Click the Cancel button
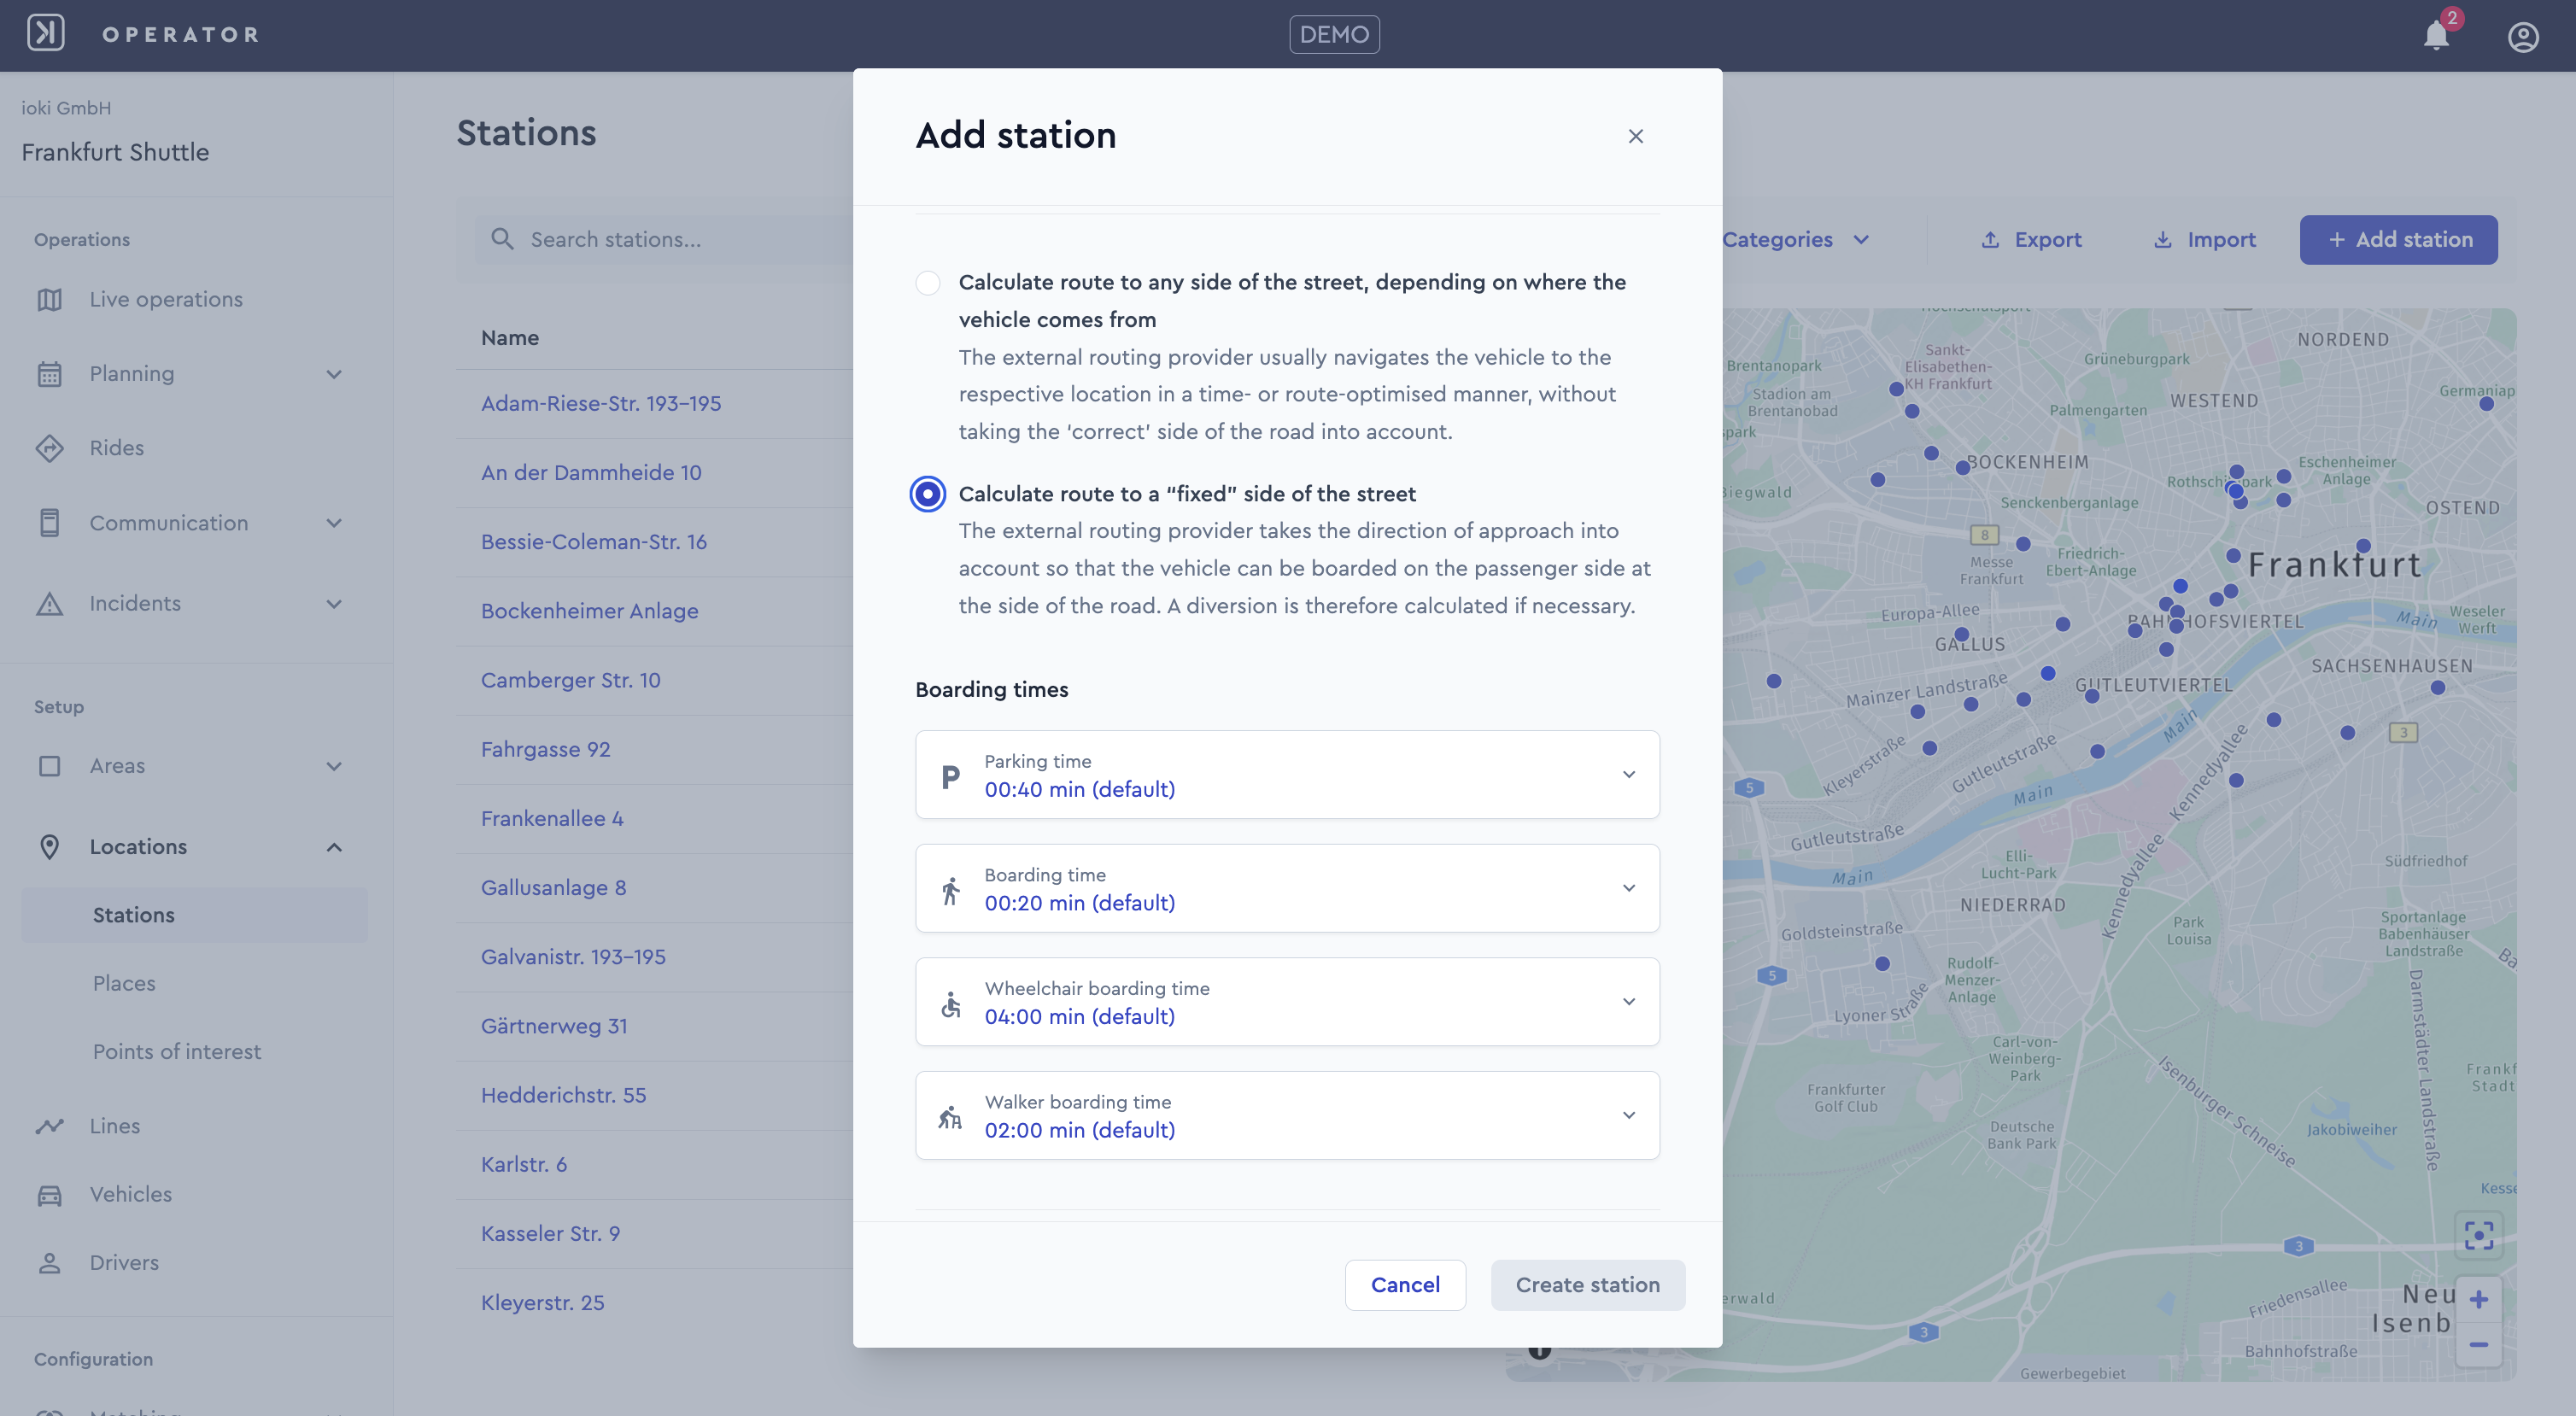The image size is (2576, 1416). [1405, 1285]
